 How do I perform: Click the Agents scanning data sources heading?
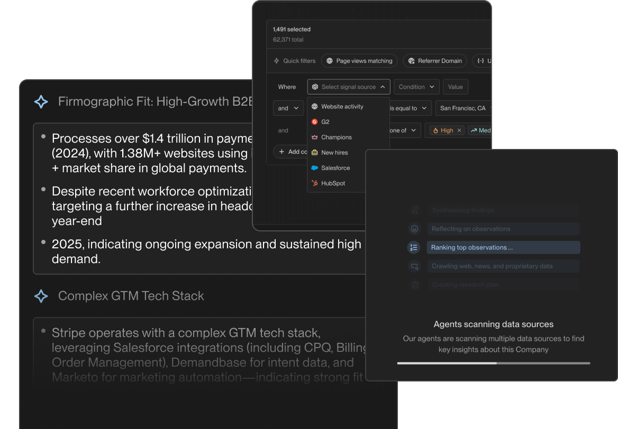[x=494, y=324]
